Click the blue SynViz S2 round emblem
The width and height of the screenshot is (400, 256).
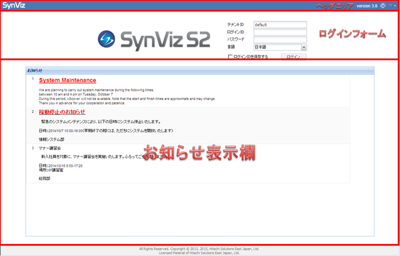107,39
